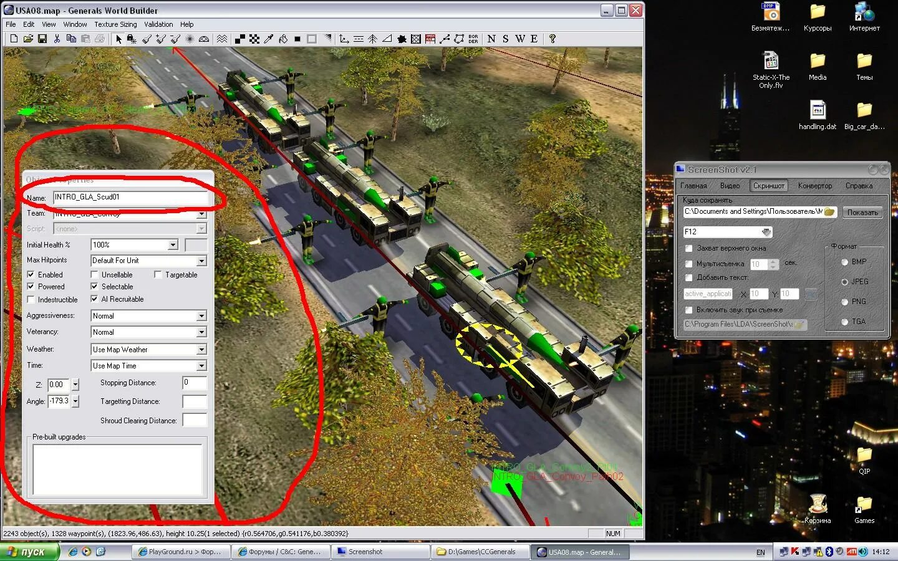
Task: Select the tree placement tool icon
Action: [373, 39]
